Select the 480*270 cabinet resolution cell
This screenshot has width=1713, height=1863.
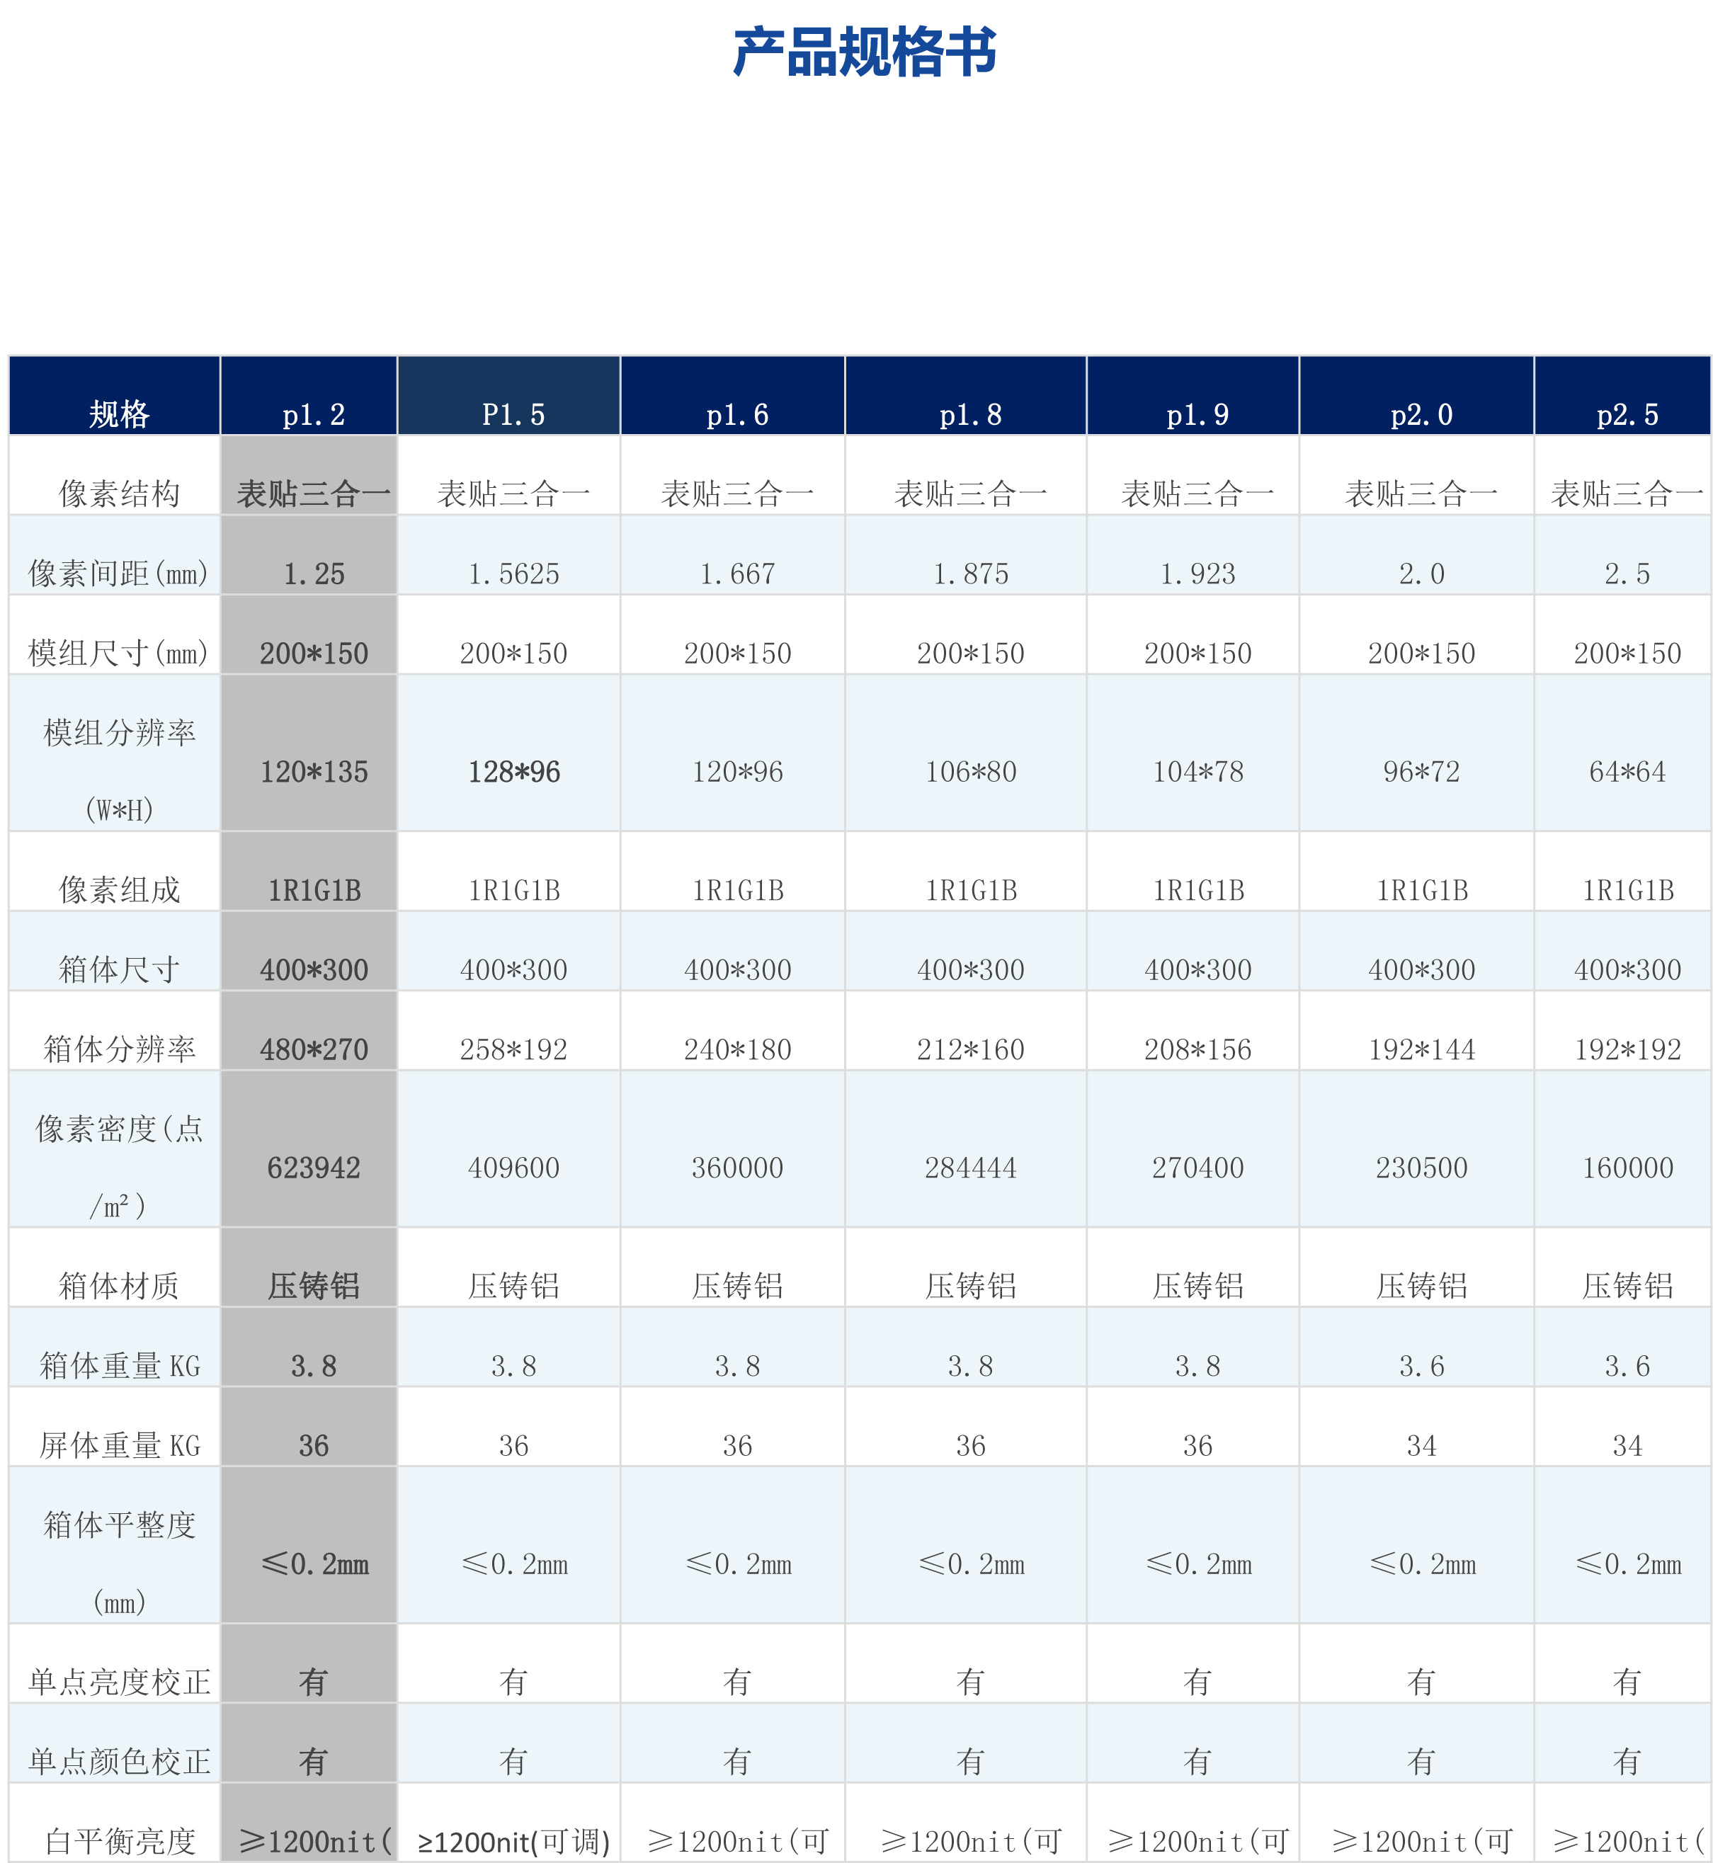(x=313, y=1049)
